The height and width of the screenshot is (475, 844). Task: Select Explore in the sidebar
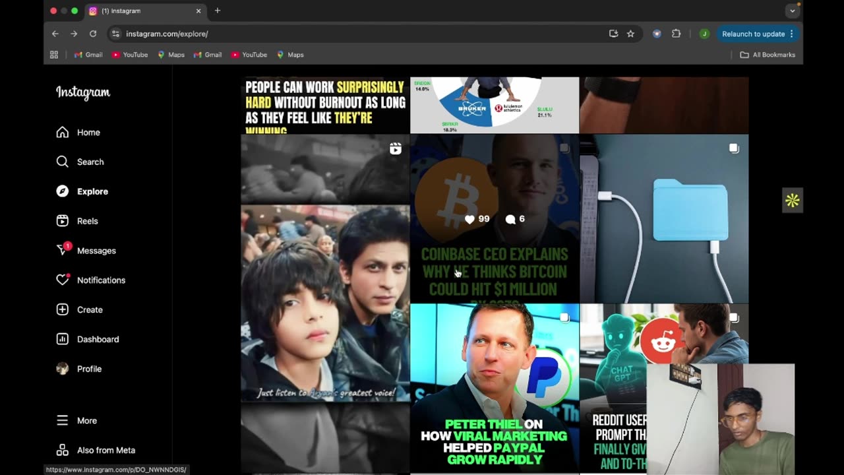point(92,191)
